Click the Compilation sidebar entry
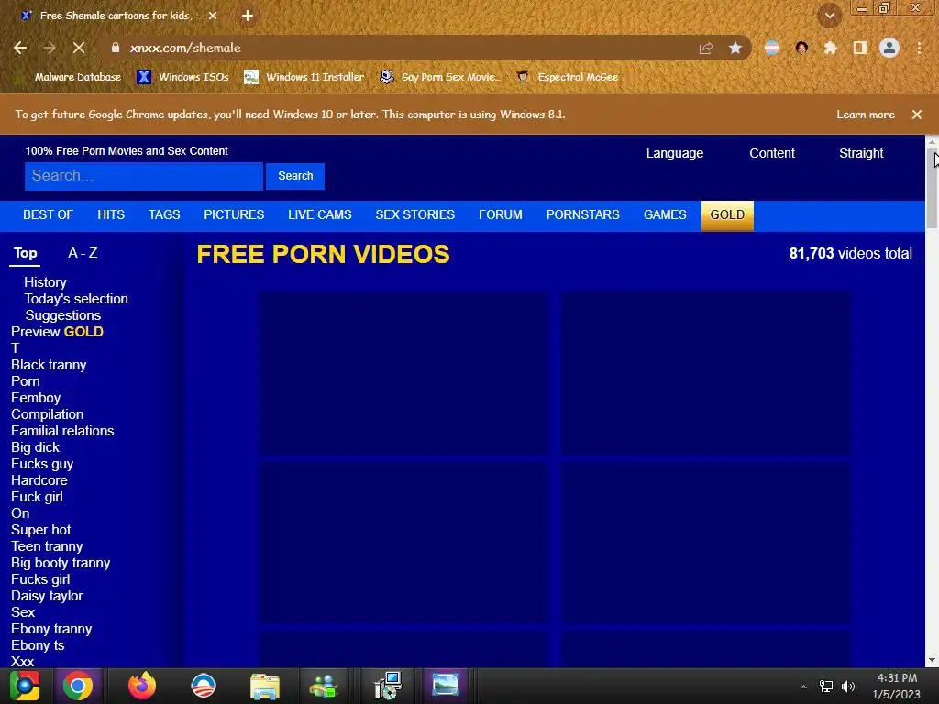The image size is (939, 704). pyautogui.click(x=48, y=414)
